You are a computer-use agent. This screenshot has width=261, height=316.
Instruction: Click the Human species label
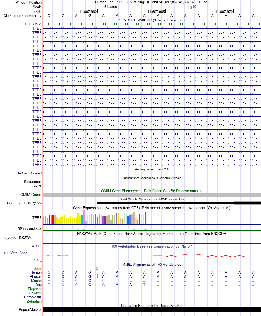click(x=36, y=272)
